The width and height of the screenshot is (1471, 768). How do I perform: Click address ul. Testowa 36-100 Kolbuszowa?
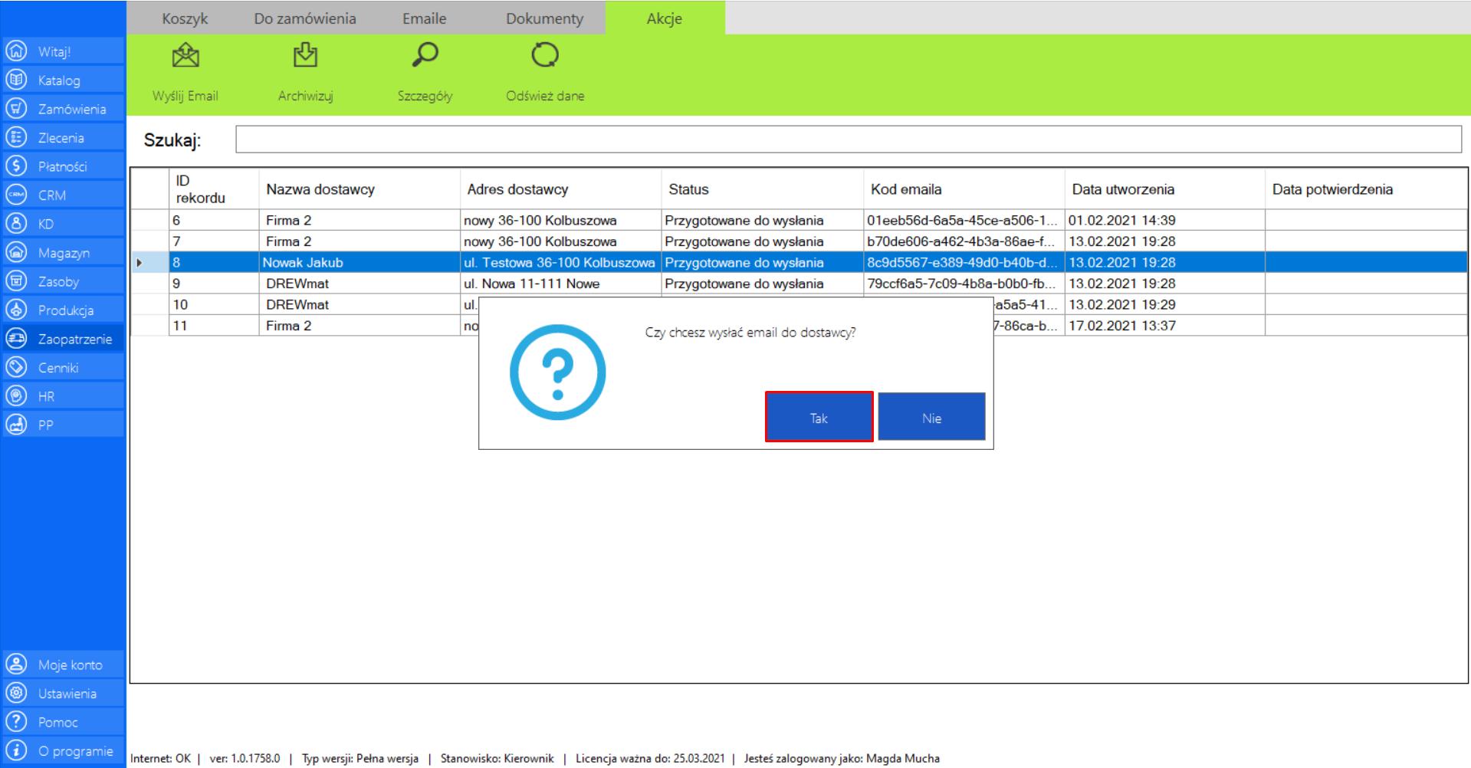[560, 262]
